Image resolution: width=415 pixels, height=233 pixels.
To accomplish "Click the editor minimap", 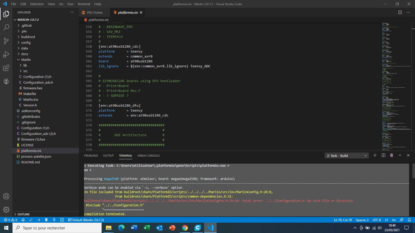I will coord(396,86).
